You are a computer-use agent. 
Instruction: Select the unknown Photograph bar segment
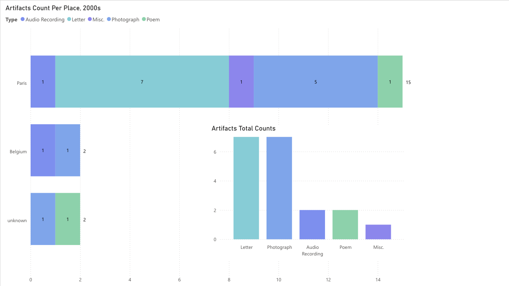coord(43,219)
